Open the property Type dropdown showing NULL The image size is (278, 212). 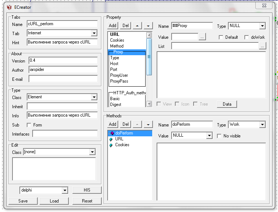pos(262,26)
